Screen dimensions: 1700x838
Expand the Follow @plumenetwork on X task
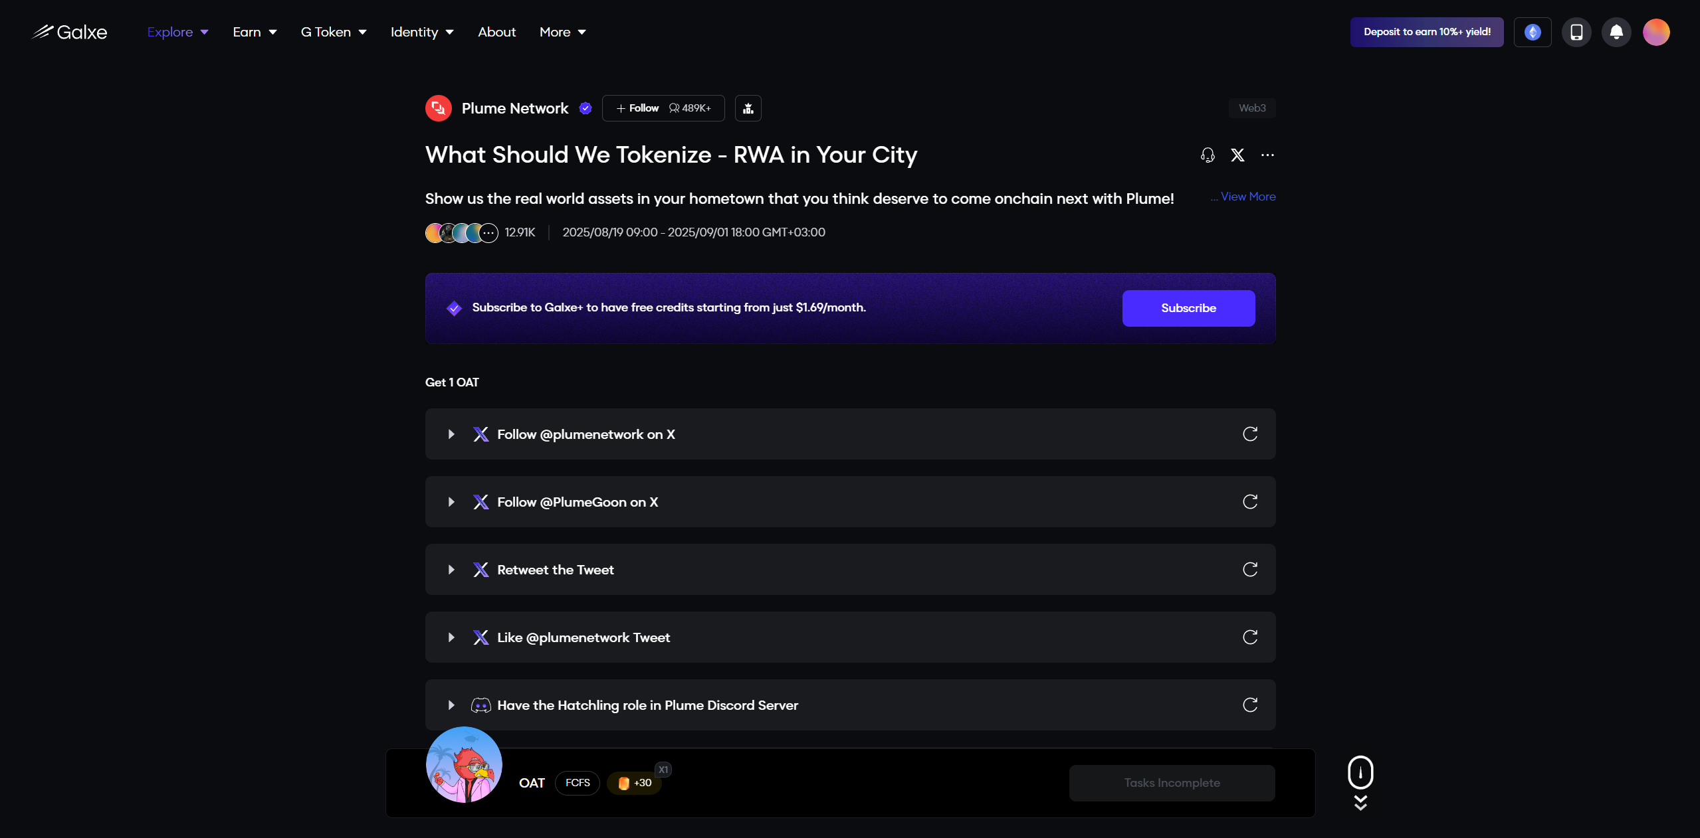pos(451,434)
